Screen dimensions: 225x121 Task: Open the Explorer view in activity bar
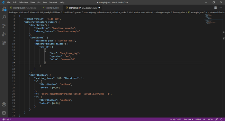coord(4,9)
